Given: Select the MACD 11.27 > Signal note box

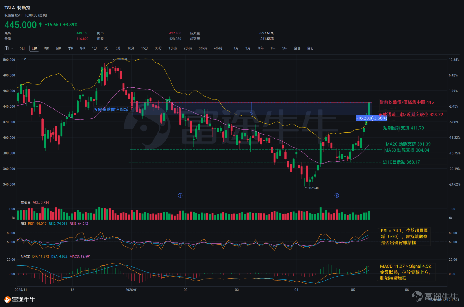Looking at the screenshot, I should pos(407,272).
